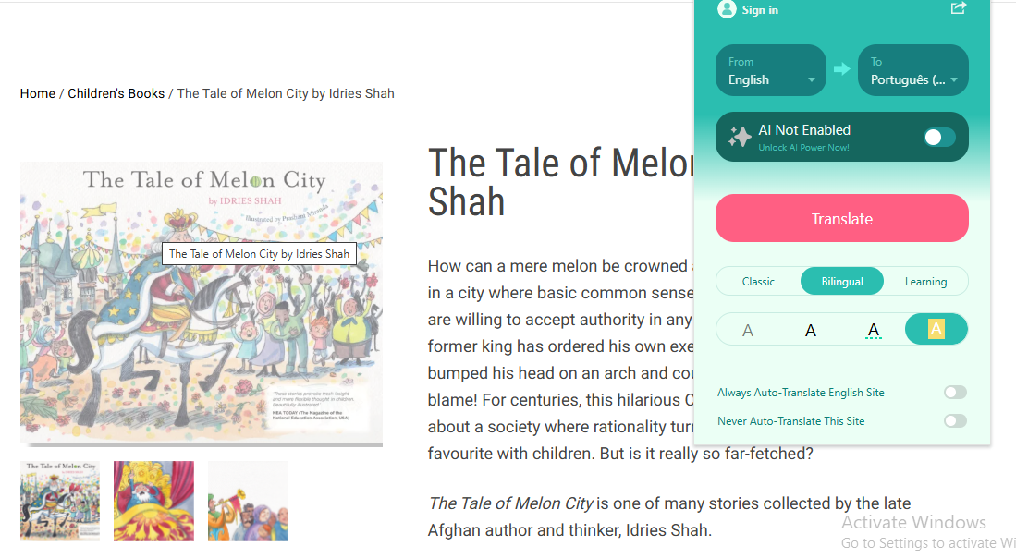Click the Home breadcrumb link

pyautogui.click(x=38, y=93)
